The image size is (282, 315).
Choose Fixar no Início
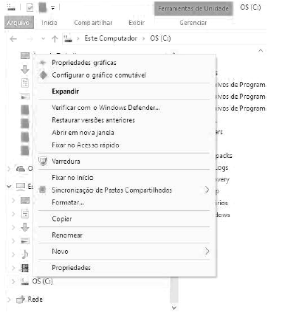[x=125, y=178]
